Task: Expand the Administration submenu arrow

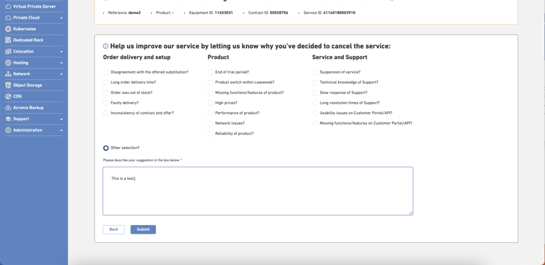Action: [x=62, y=130]
